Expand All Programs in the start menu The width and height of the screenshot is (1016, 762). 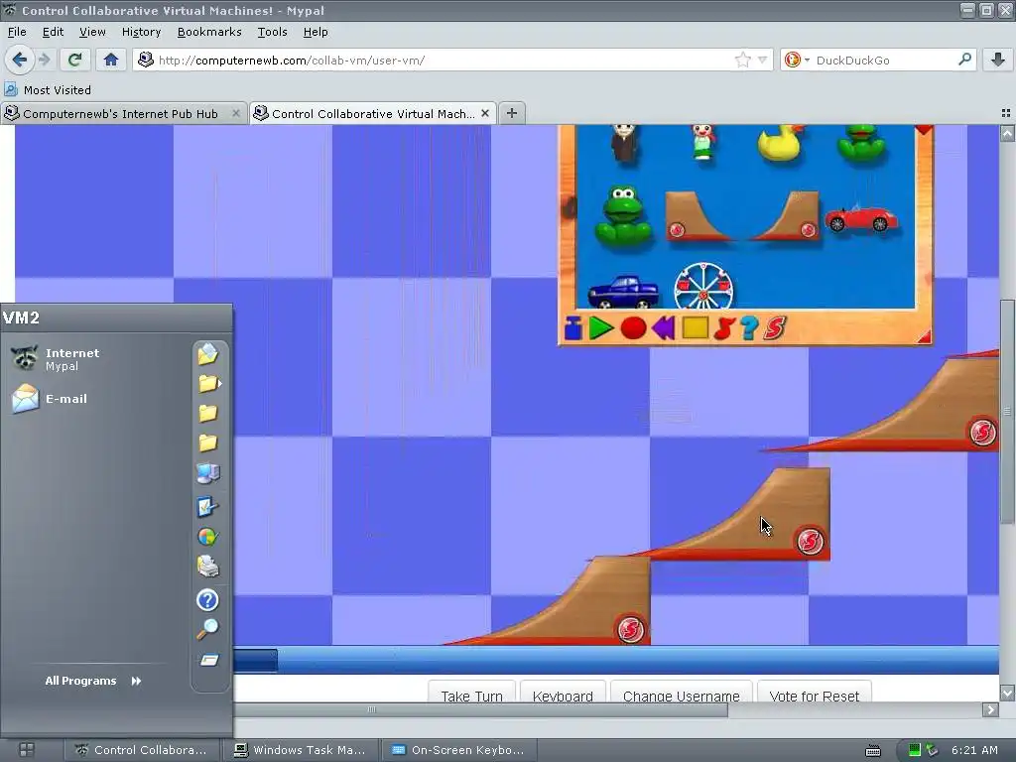[92, 681]
